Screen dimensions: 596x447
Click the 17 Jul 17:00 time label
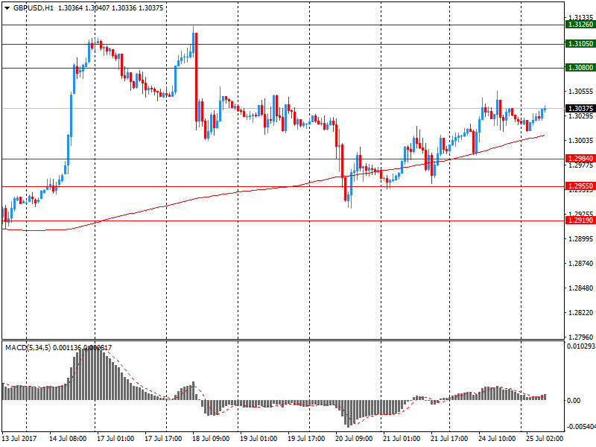(163, 439)
